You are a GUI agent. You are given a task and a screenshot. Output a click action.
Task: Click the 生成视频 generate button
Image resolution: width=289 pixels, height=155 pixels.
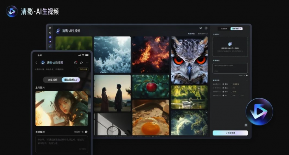230,133
